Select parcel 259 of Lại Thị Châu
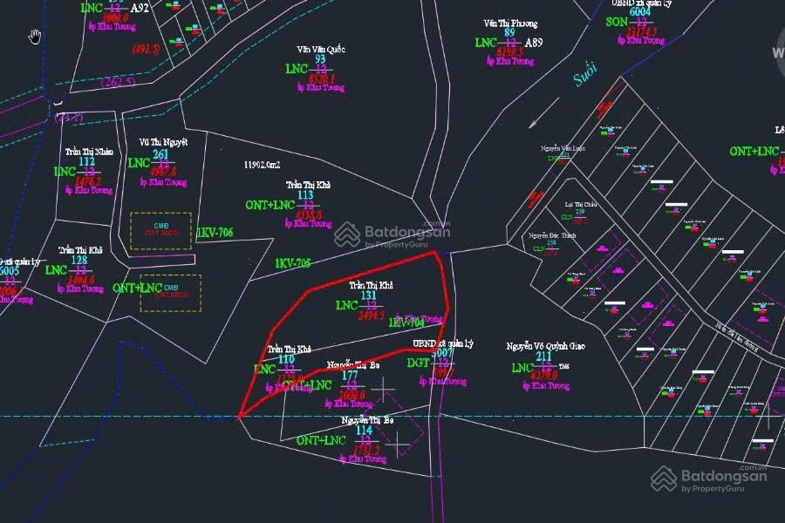 pyautogui.click(x=579, y=212)
